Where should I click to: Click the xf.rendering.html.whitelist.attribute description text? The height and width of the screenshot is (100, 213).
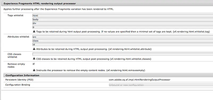point(94,49)
